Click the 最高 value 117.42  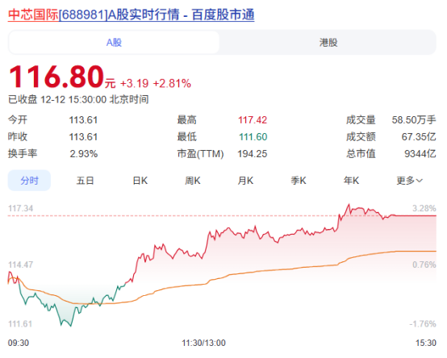tap(253, 120)
